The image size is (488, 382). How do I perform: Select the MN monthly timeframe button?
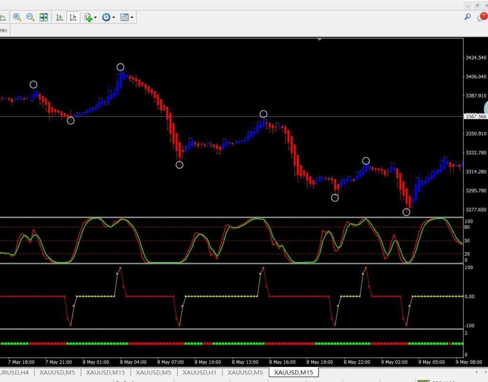(4, 30)
